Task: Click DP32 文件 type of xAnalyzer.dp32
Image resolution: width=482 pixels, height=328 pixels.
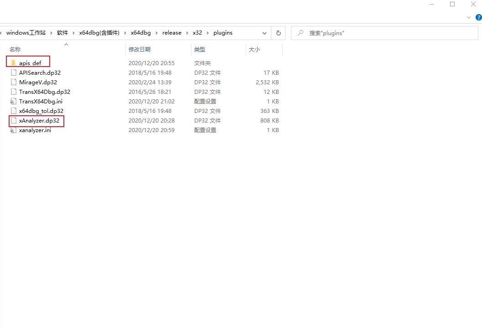Action: [x=207, y=120]
